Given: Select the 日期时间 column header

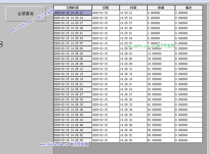Looking at the screenshot, I should click(73, 8).
